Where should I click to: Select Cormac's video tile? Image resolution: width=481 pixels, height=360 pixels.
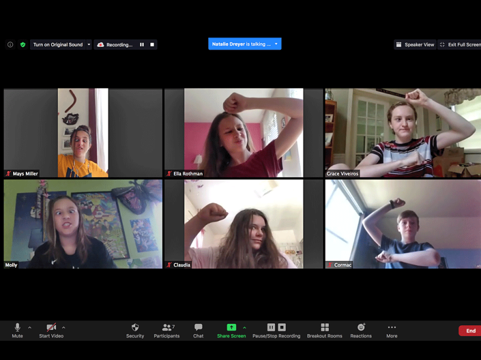pos(403,224)
